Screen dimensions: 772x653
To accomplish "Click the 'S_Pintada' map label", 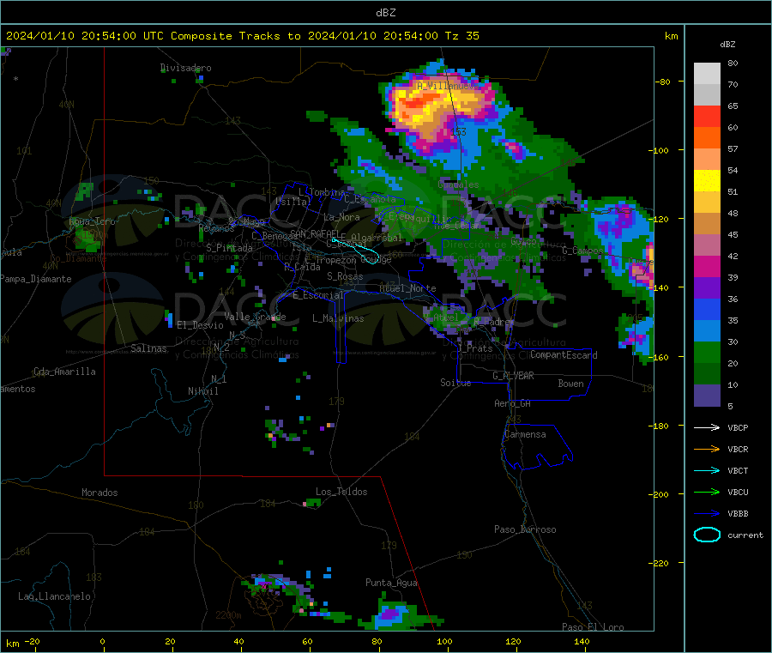I will click(x=229, y=248).
